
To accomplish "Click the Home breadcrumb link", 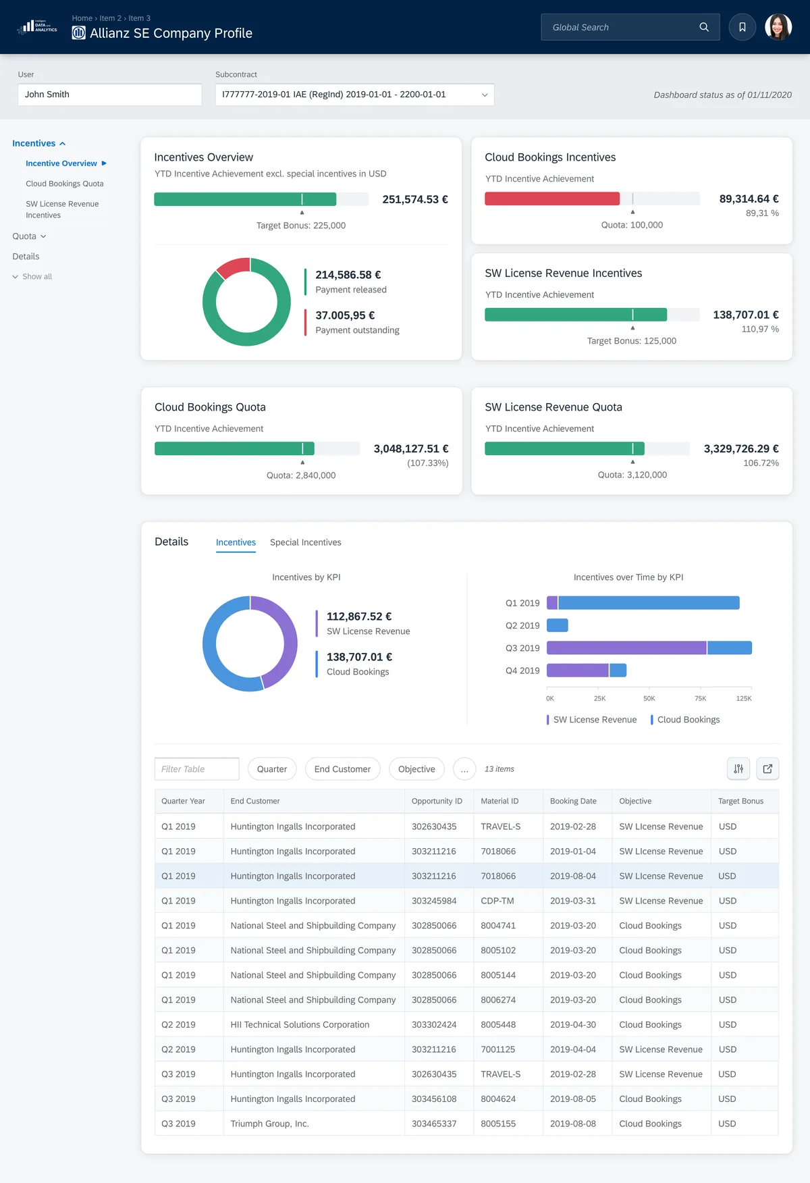I will point(82,18).
